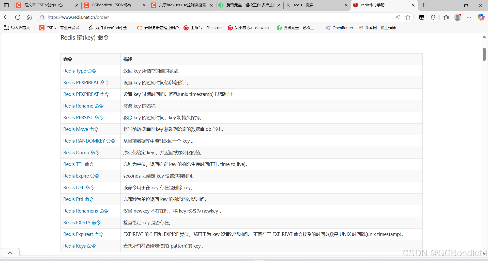Open the user profile avatar
Image resolution: width=488 pixels, height=261 pixels.
pyautogui.click(x=458, y=17)
